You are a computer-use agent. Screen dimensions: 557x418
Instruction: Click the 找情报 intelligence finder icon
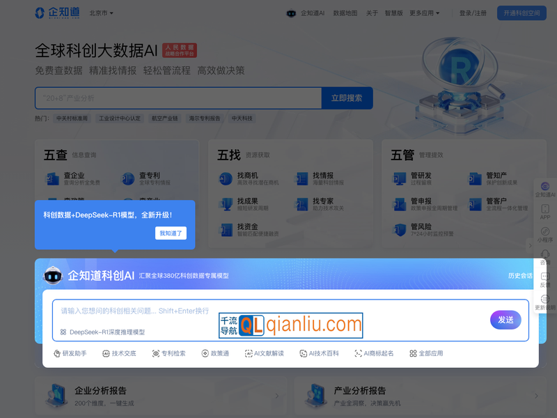pos(303,179)
